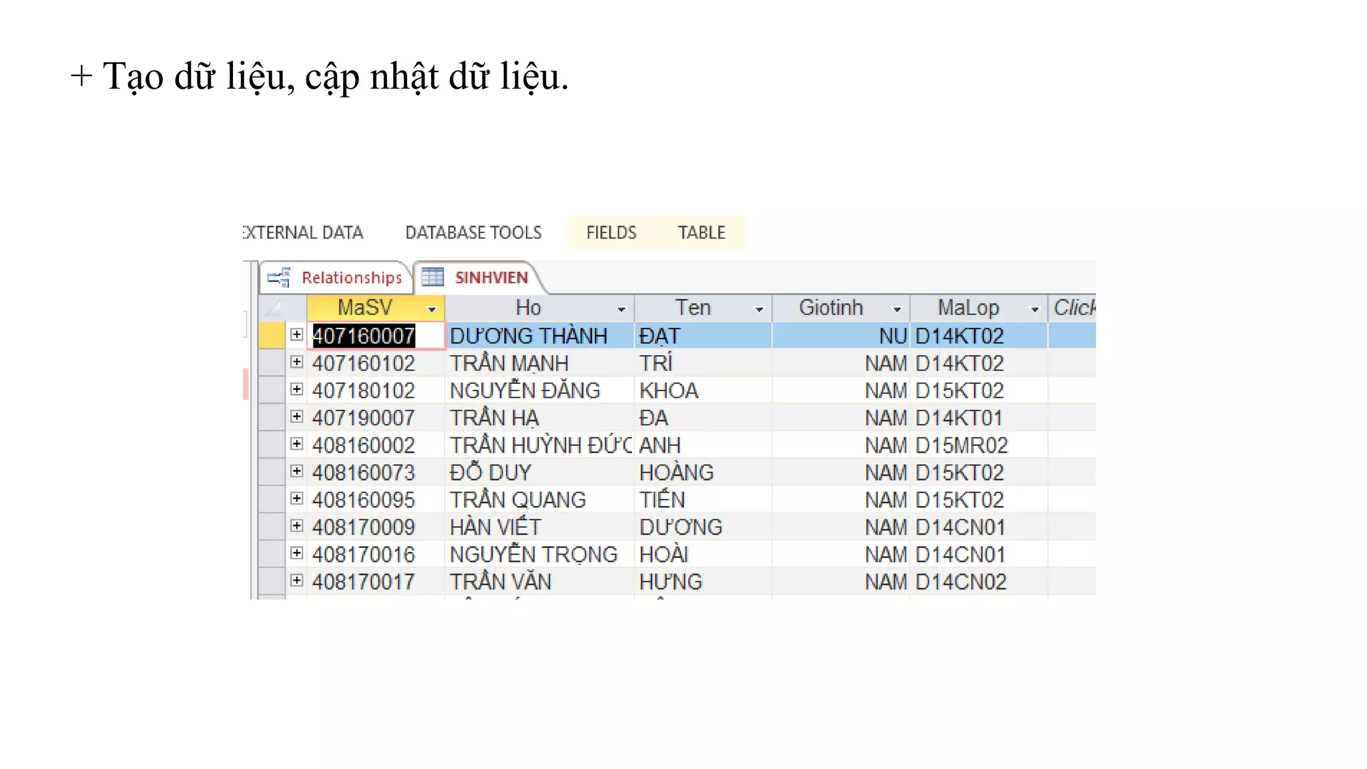Expand subdatasheet for record 408170017
This screenshot has width=1367, height=769.
(x=297, y=581)
